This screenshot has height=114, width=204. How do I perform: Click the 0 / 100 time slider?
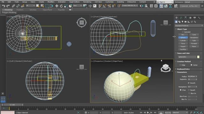coord(12,105)
